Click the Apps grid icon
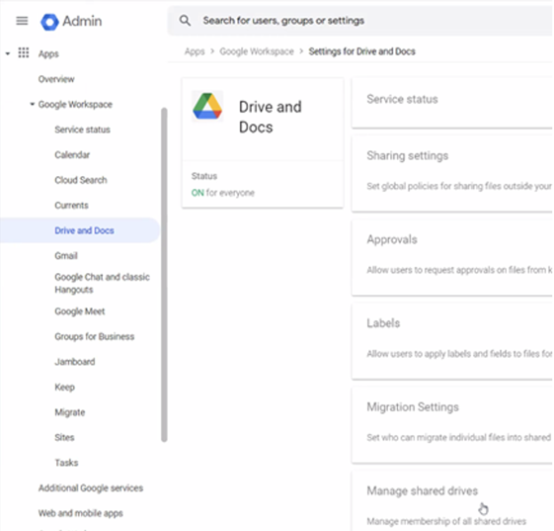This screenshot has height=531, width=554. pos(24,53)
